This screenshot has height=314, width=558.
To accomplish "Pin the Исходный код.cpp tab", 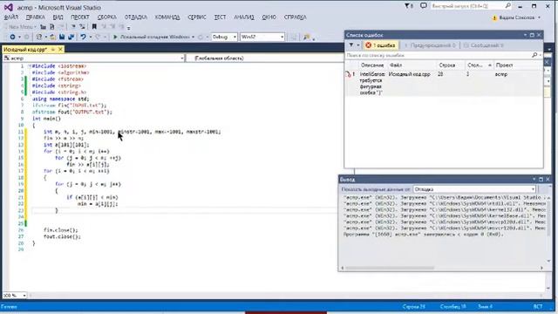I will tap(53, 50).
